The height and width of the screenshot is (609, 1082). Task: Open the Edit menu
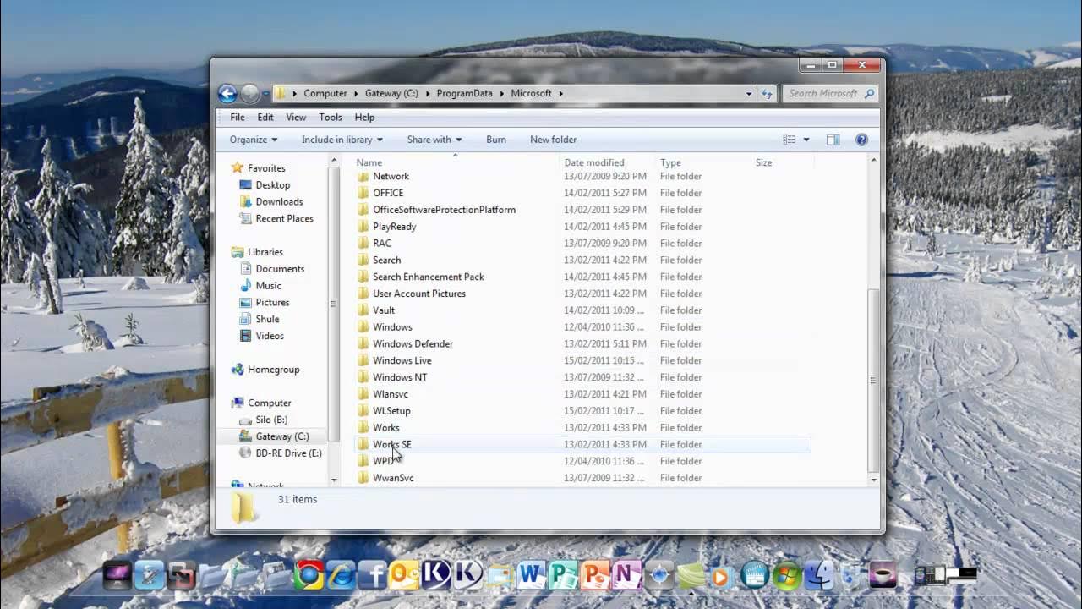265,118
